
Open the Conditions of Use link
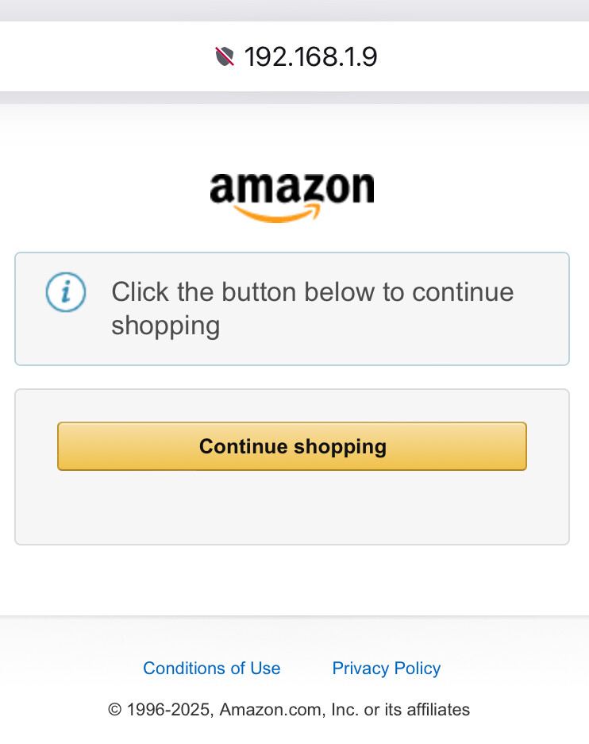(211, 669)
